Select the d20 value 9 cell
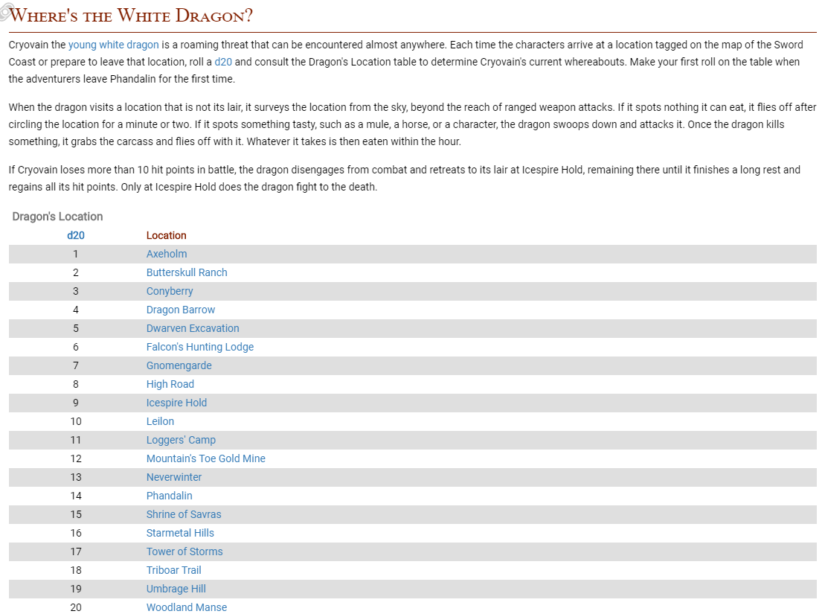Viewport: 825px width, 614px height. pos(76,403)
